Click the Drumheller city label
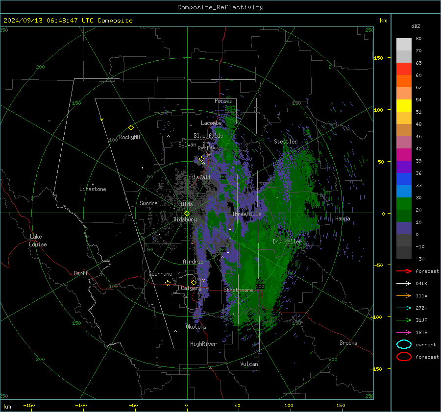The height and width of the screenshot is (412, 441). [x=287, y=242]
